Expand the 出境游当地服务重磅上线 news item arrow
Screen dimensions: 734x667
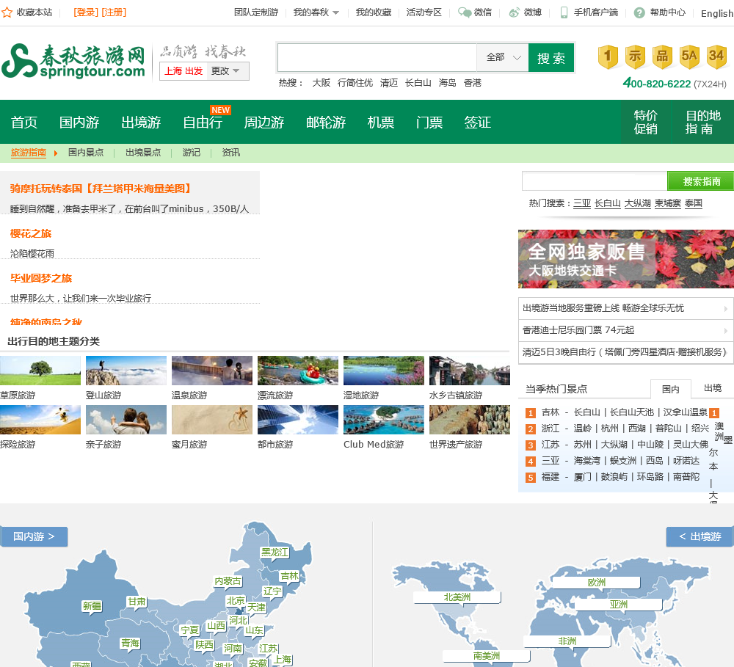click(726, 308)
